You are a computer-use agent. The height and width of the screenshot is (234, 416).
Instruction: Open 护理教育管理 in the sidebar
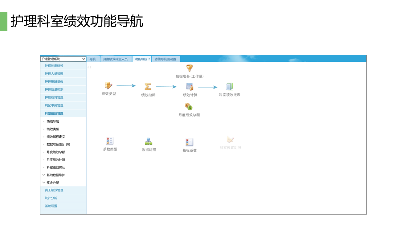(x=63, y=97)
